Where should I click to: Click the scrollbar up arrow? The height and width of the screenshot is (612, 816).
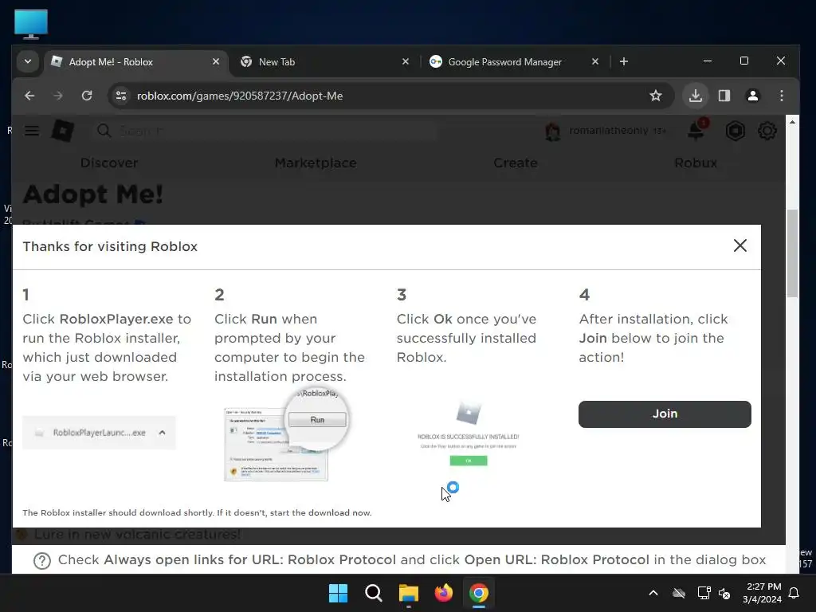[793, 122]
